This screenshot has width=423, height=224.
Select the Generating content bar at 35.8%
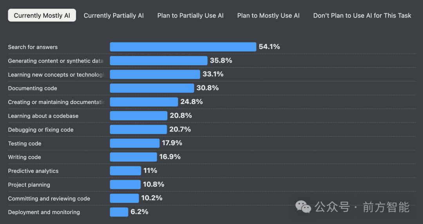tap(158, 61)
